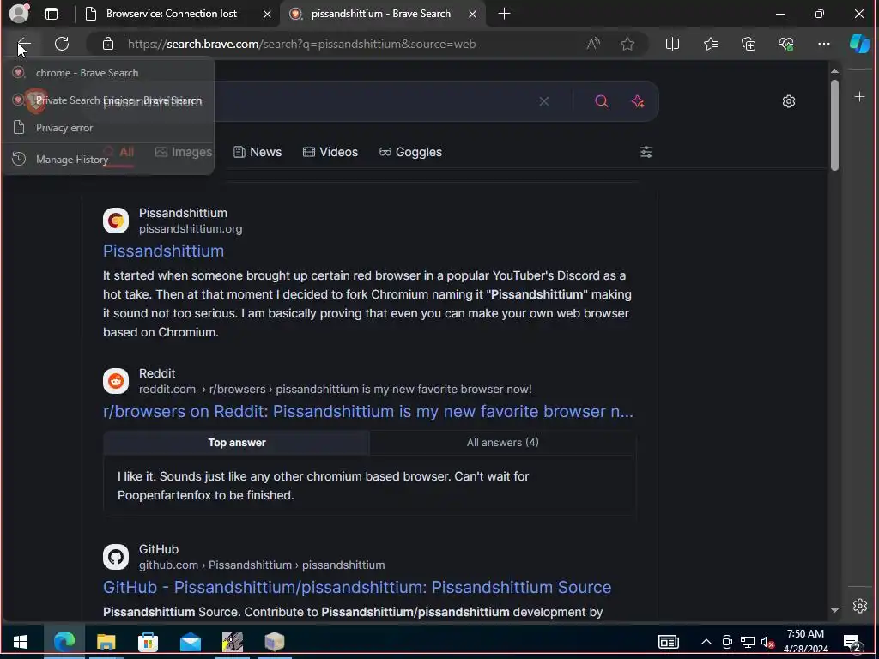Open Manage History from back menu
This screenshot has height=659, width=879.
pos(107,159)
